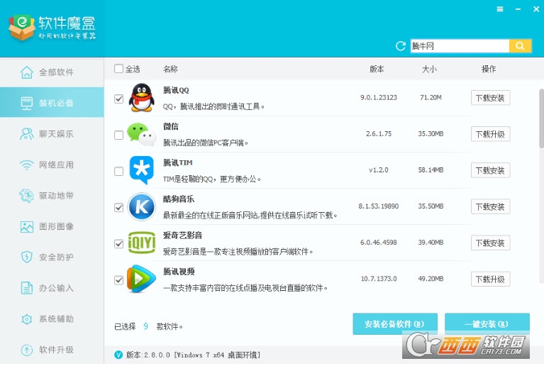
Task: Click the refresh icon beside search box
Action: pyautogui.click(x=401, y=47)
